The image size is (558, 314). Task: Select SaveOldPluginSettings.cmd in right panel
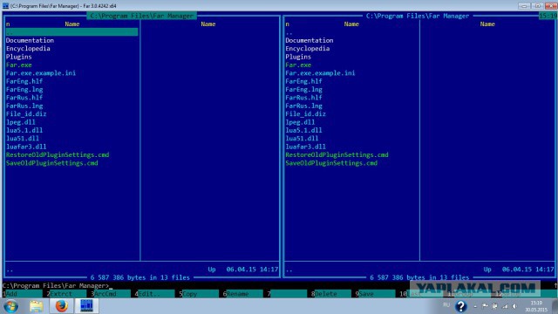331,163
